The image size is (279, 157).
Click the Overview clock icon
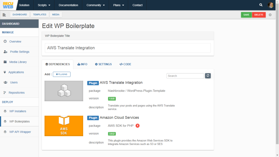[5, 41]
